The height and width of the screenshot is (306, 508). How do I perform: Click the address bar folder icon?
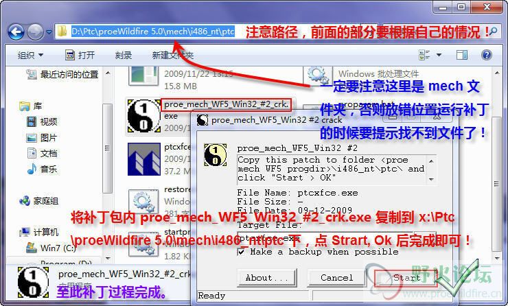point(62,32)
